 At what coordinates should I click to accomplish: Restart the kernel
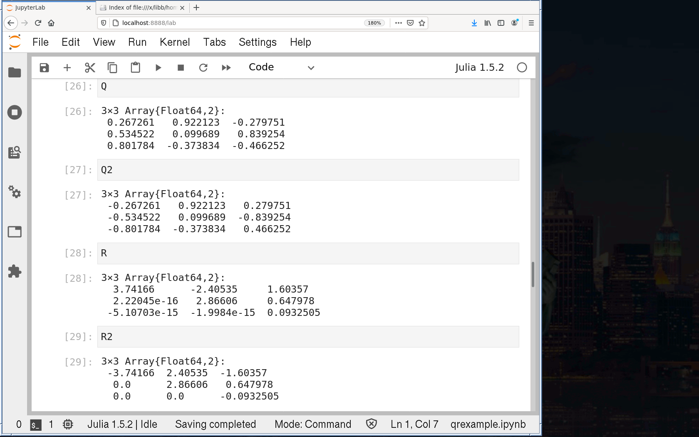[203, 67]
